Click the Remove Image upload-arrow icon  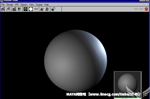(x=47, y=9)
